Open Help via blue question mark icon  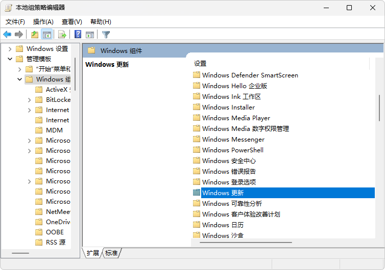78,34
